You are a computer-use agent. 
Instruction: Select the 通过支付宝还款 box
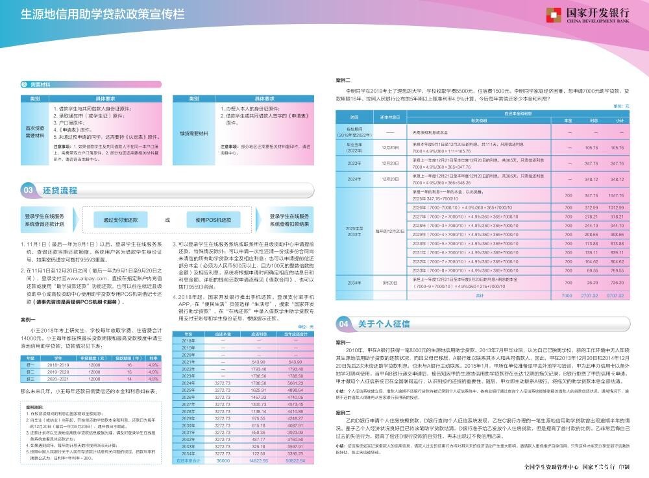click(122, 220)
